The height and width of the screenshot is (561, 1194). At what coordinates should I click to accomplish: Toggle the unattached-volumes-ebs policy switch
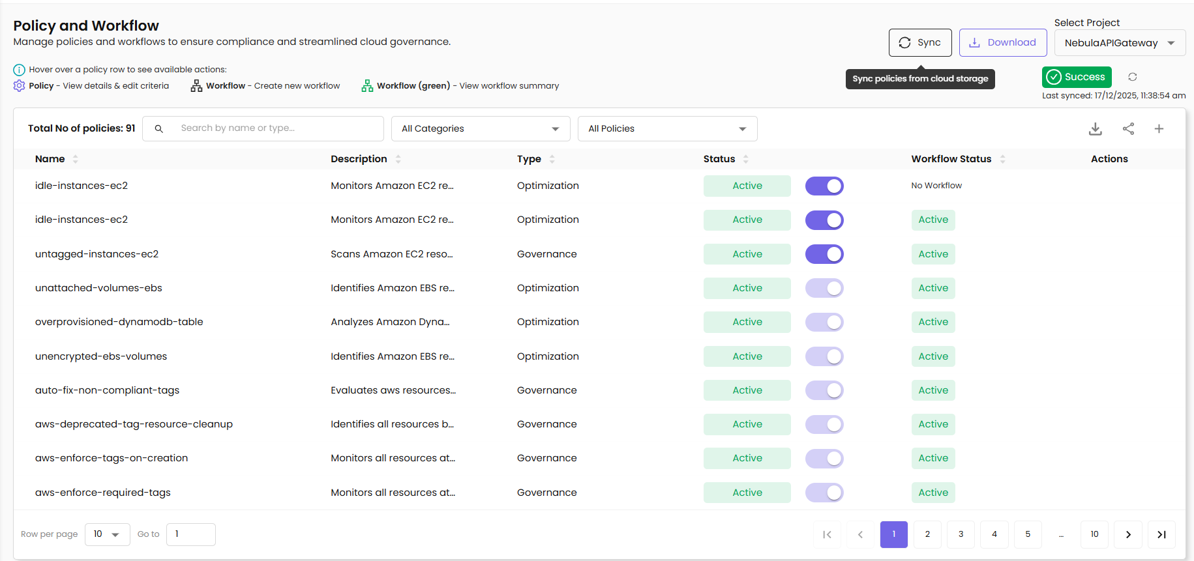[824, 288]
